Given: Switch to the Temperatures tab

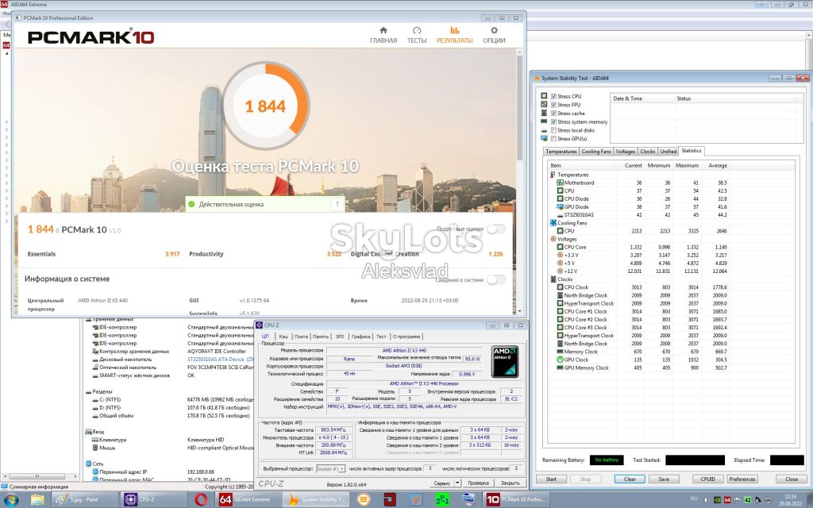Looking at the screenshot, I should click(x=561, y=152).
